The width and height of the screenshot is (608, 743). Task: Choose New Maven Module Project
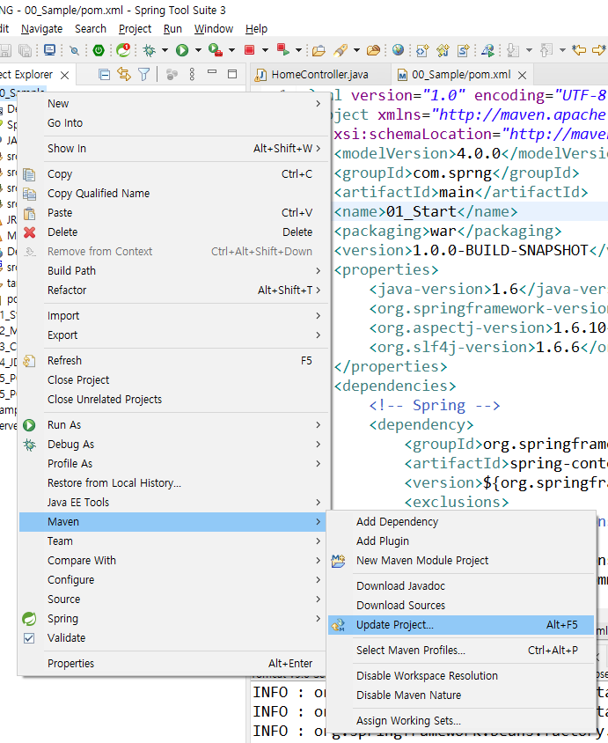[x=461, y=560]
